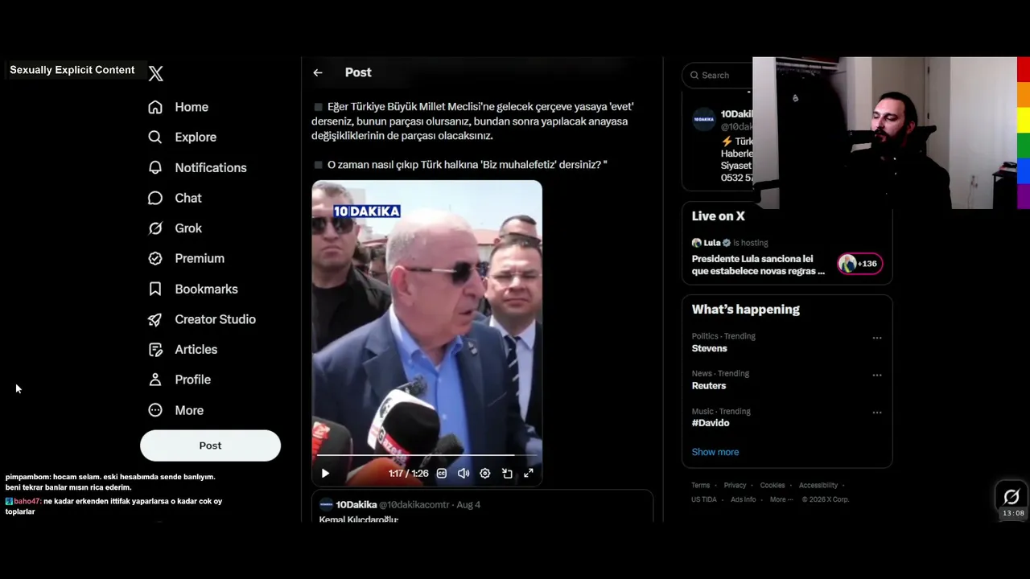Viewport: 1030px width, 579px height.
Task: Open the Stevens trending topic
Action: [709, 348]
